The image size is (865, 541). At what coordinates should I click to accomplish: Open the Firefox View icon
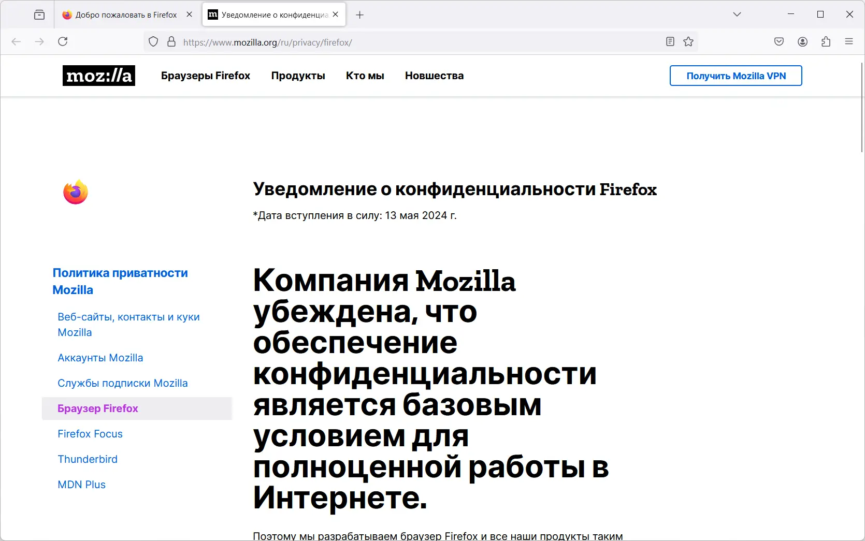coord(39,14)
